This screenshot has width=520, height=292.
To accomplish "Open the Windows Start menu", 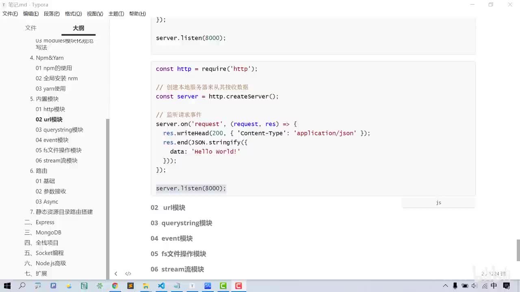I will pyautogui.click(x=7, y=286).
